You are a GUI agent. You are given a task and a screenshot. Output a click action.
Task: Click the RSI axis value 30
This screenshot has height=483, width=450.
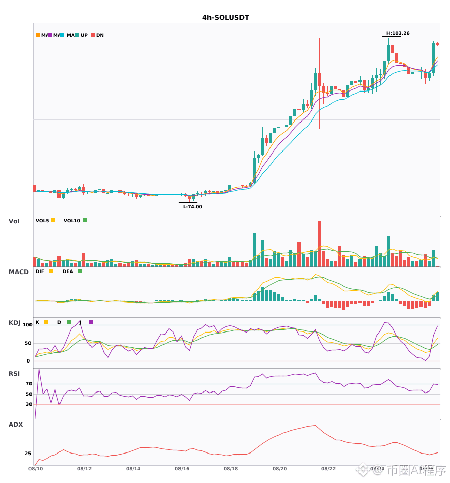[29, 404]
